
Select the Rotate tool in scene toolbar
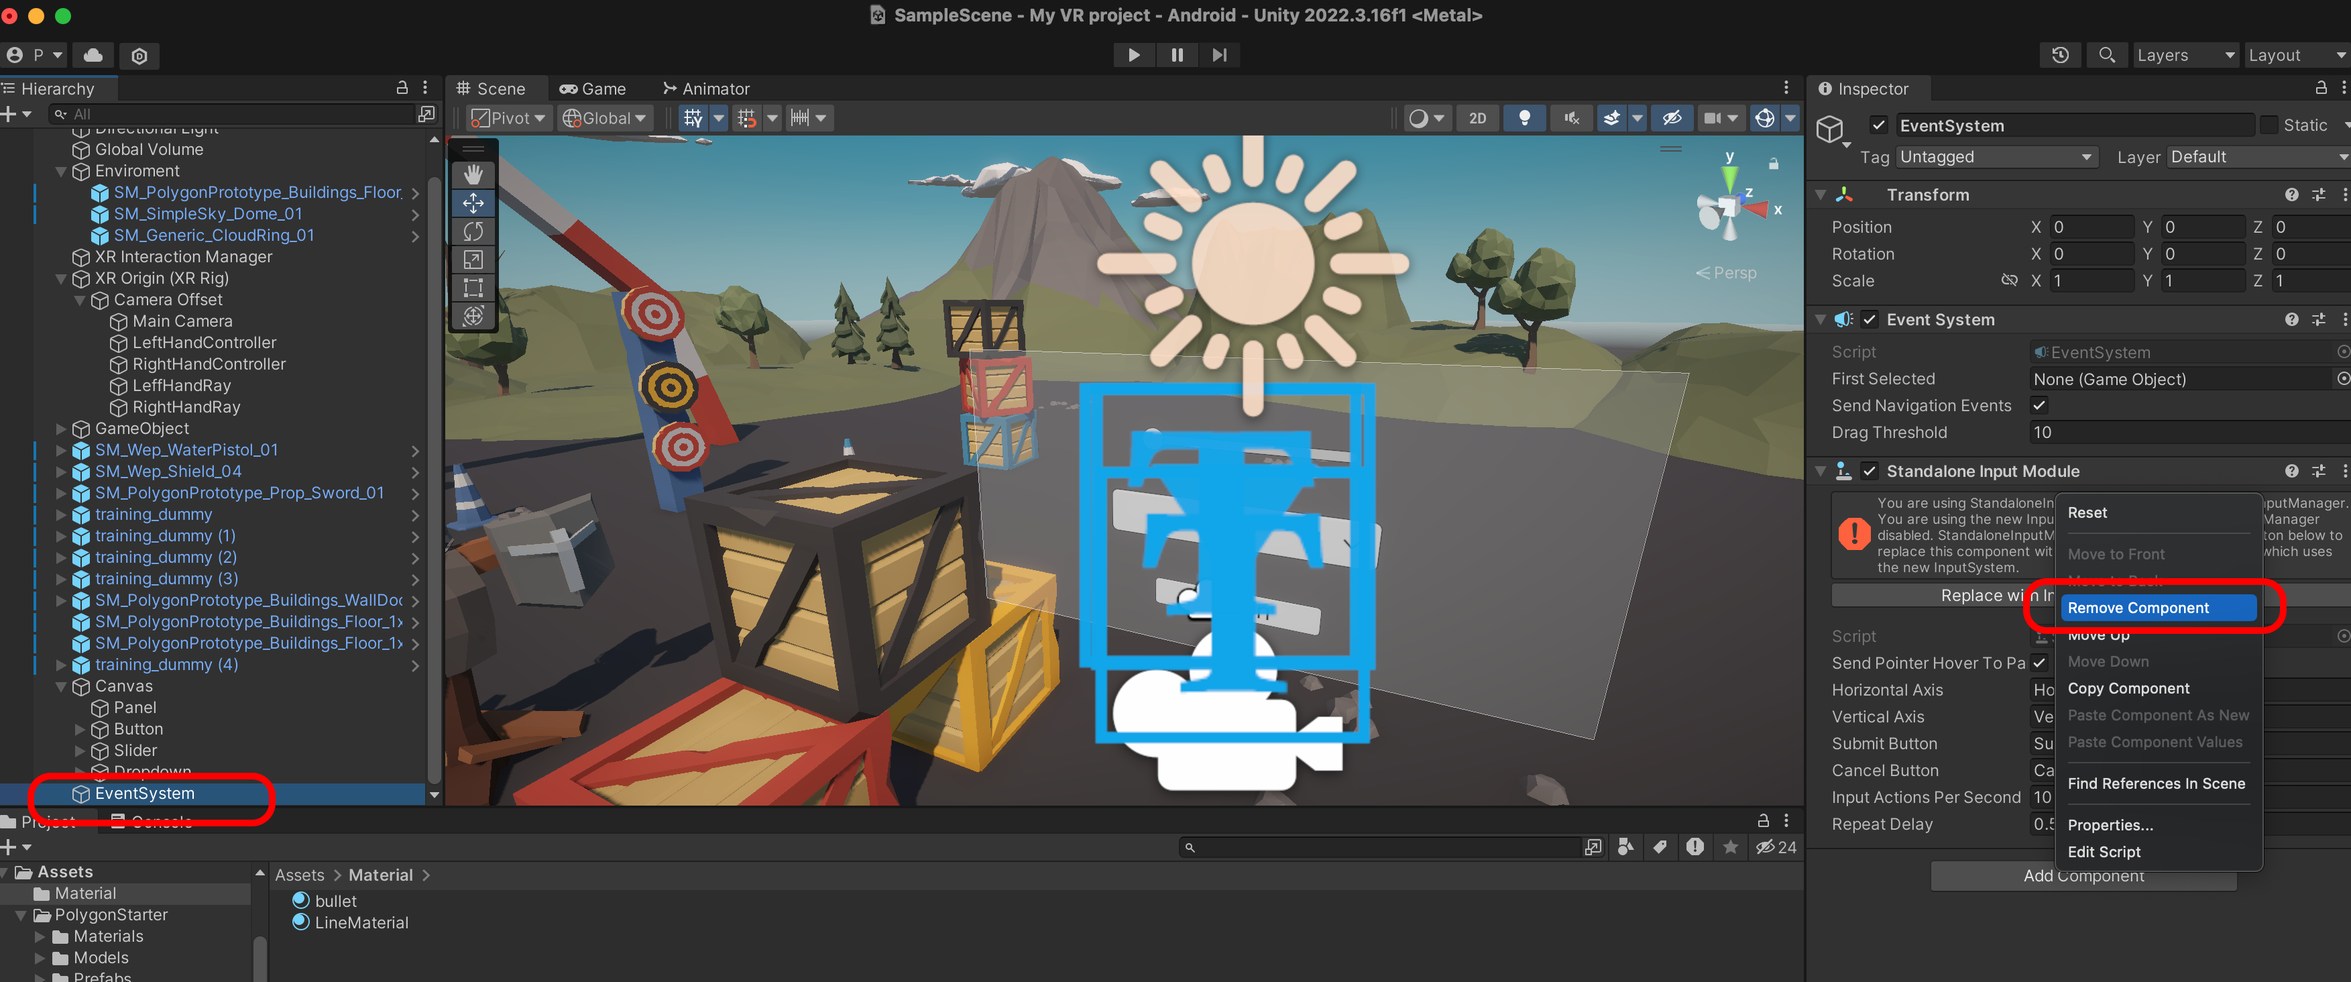click(473, 231)
